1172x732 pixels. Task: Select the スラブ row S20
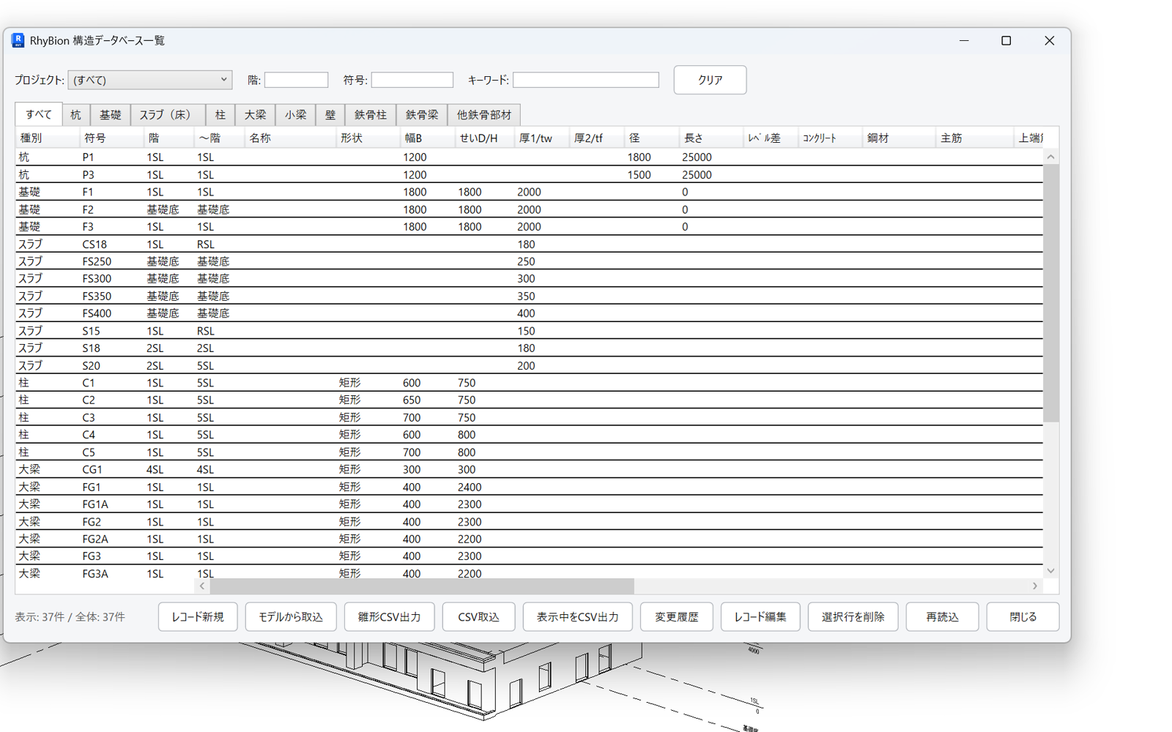click(529, 365)
